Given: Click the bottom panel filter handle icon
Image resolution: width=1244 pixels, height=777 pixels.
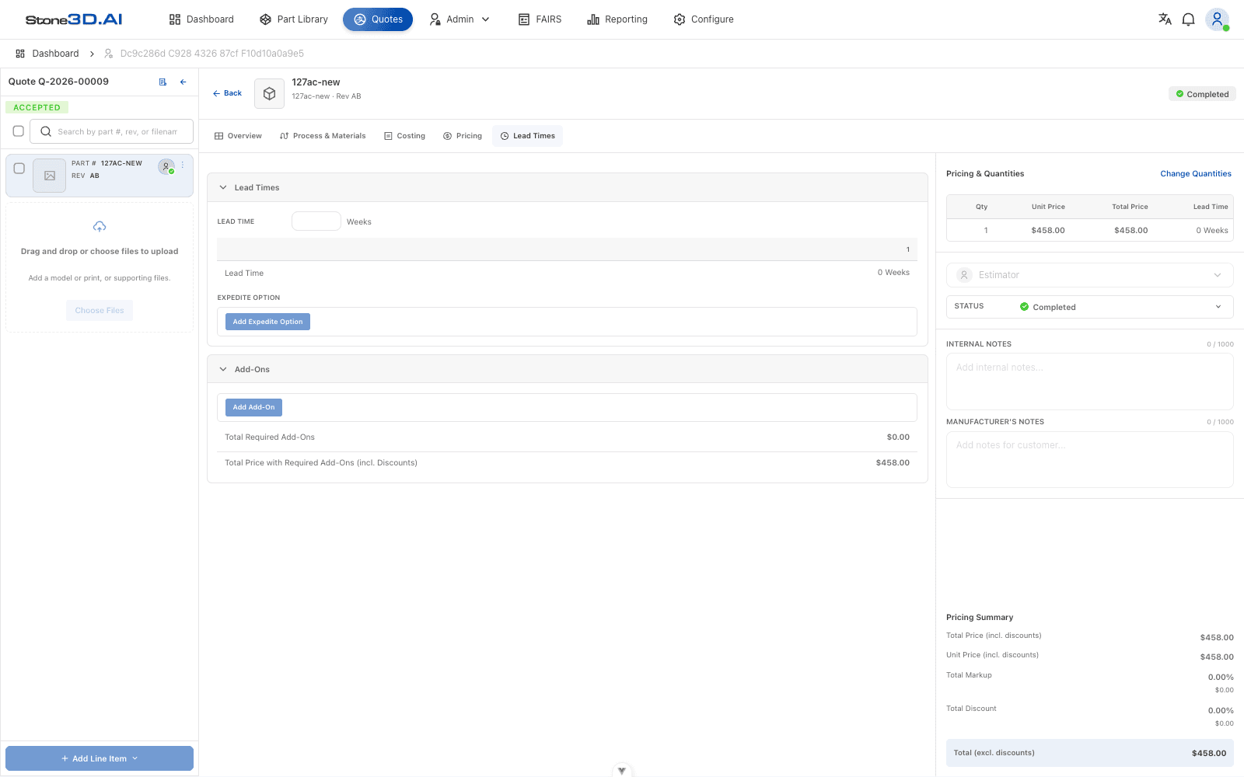Looking at the screenshot, I should 622,771.
